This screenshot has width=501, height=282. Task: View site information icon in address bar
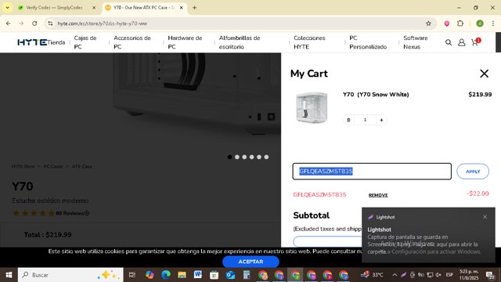pos(50,23)
